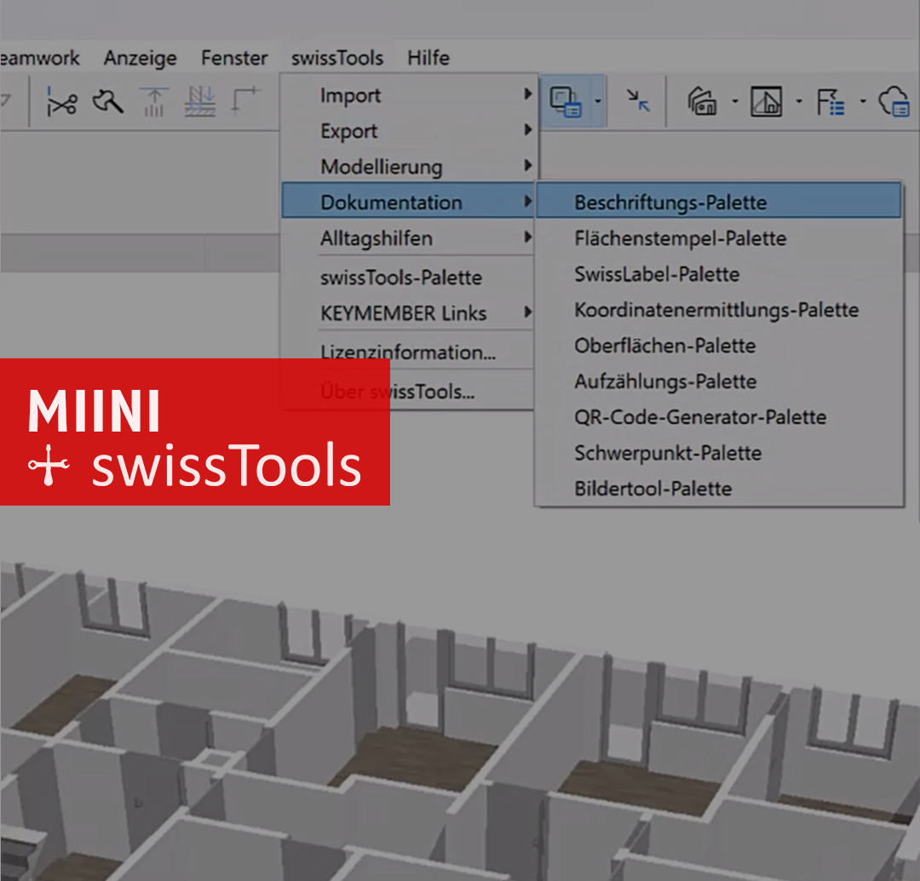This screenshot has width=920, height=881.
Task: Open dropdown arrow beside framed building icon
Action: [798, 100]
